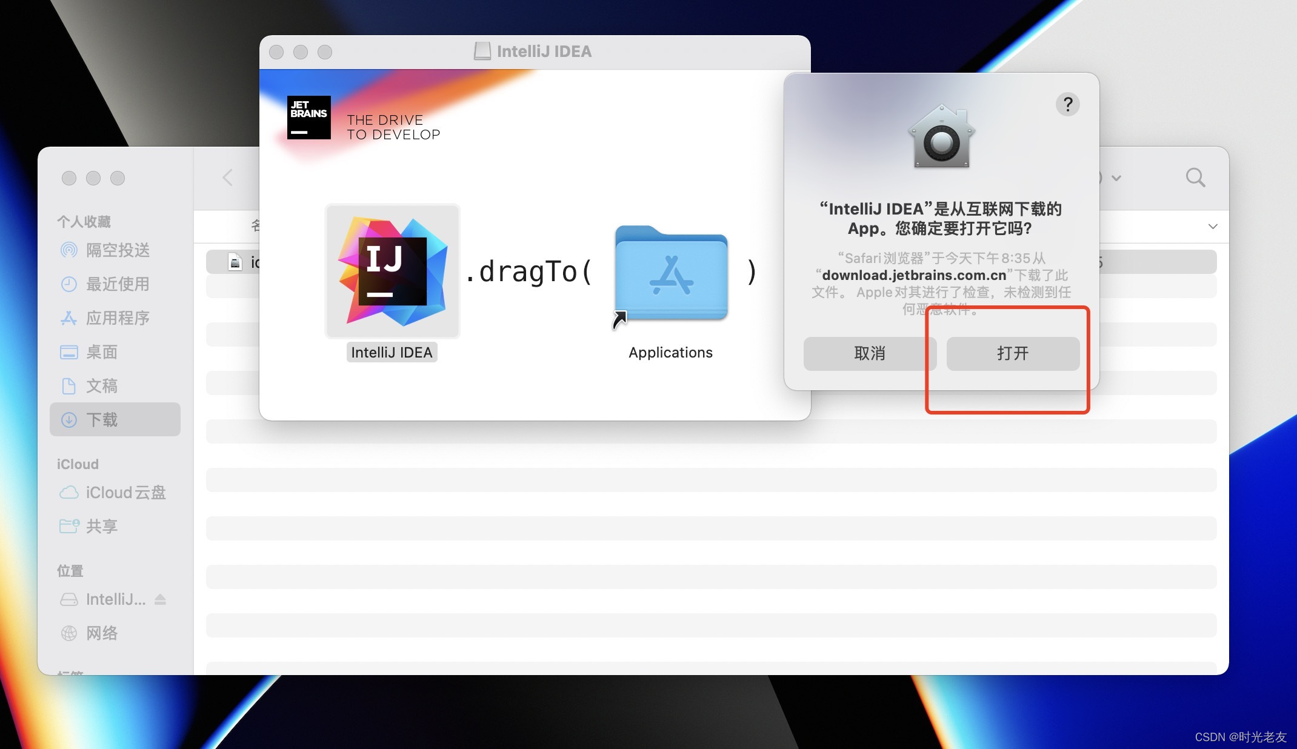Zoom the IntelliJ IDEA installer window
1297x749 pixels.
[x=325, y=52]
